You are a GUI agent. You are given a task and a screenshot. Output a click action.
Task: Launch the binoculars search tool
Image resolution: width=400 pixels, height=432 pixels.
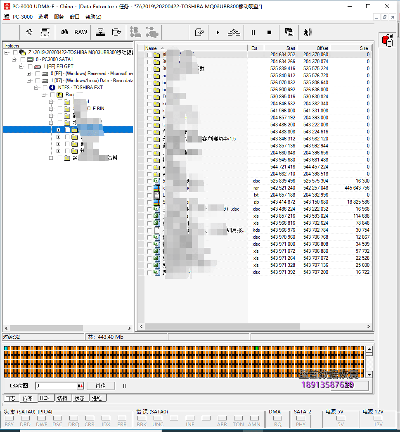[x=65, y=32]
